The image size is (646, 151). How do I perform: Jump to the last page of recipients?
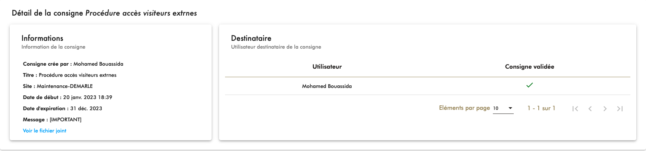(620, 109)
